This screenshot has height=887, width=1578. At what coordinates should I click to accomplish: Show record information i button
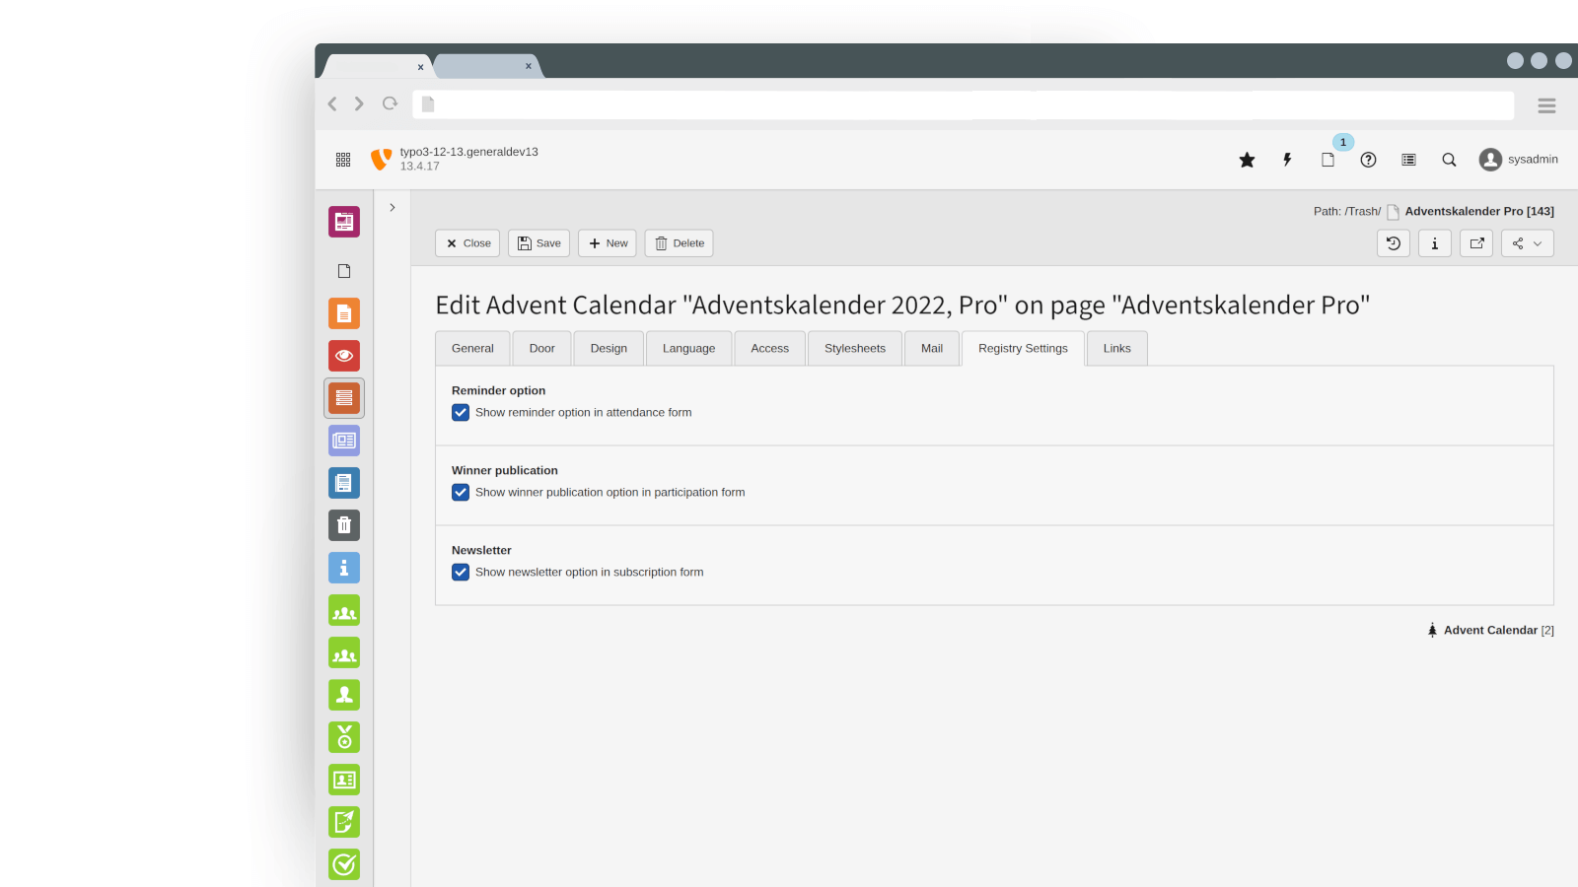coord(1435,243)
